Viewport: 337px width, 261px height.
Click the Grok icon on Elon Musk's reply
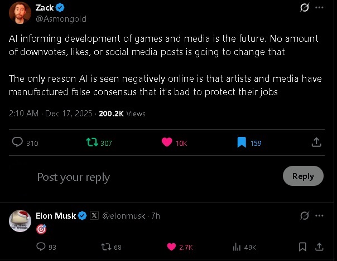[x=305, y=215]
